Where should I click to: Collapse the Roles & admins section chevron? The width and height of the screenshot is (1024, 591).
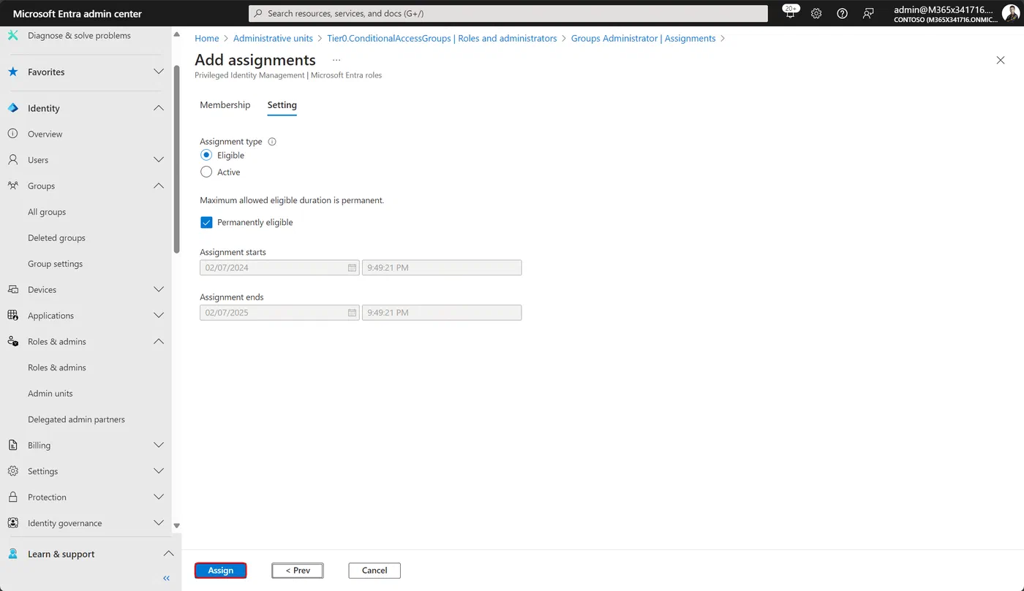159,341
